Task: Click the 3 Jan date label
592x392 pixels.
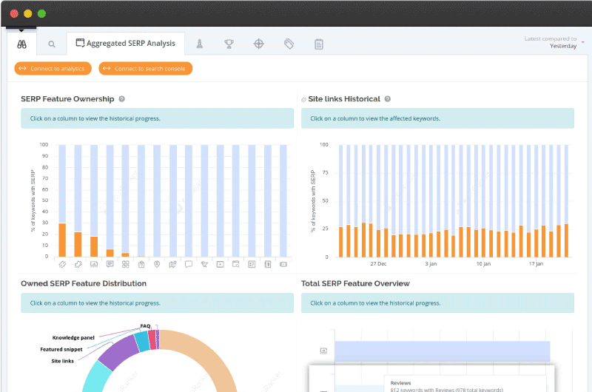Action: pyautogui.click(x=431, y=264)
